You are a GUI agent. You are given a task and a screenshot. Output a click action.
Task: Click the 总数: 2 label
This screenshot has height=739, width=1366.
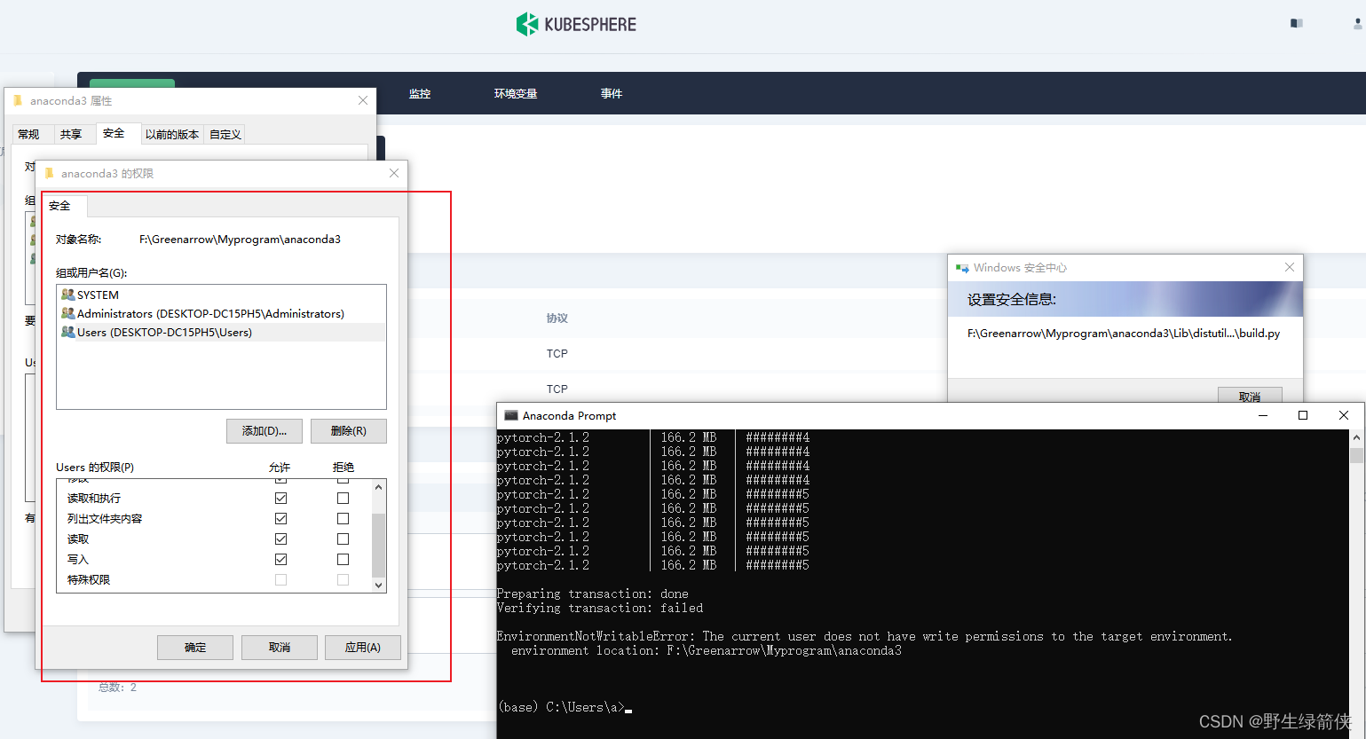coord(118,687)
